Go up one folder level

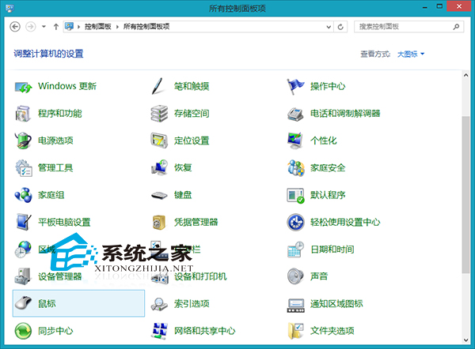point(56,27)
